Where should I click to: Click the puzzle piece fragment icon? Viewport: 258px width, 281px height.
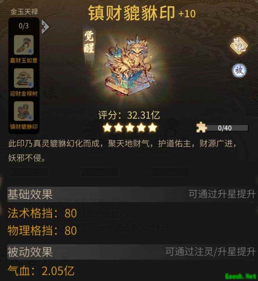[201, 127]
